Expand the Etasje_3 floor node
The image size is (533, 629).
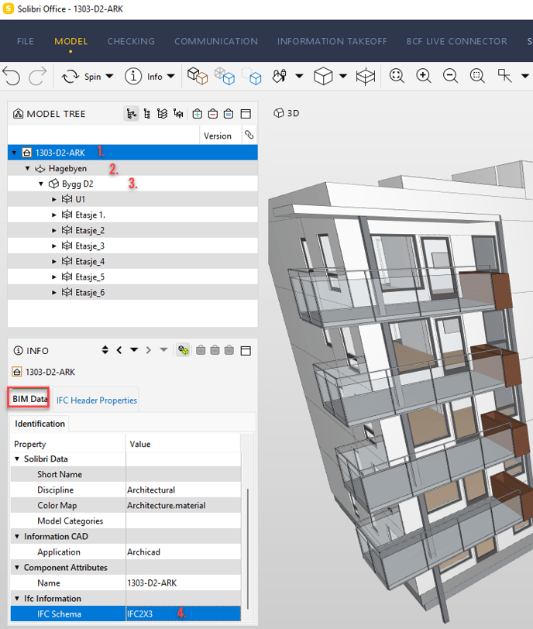click(54, 246)
